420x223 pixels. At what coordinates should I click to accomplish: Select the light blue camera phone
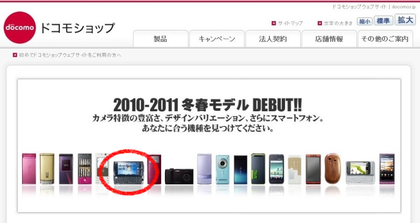(223, 169)
